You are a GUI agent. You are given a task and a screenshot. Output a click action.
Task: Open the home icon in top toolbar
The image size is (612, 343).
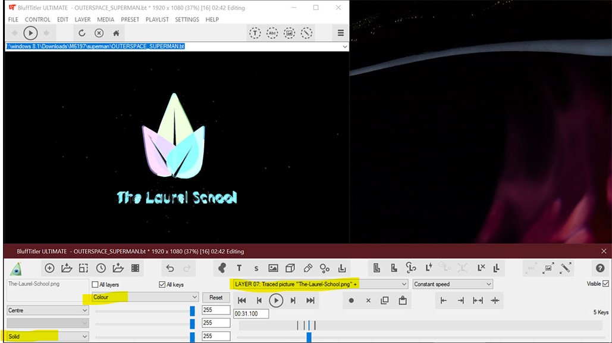(116, 33)
